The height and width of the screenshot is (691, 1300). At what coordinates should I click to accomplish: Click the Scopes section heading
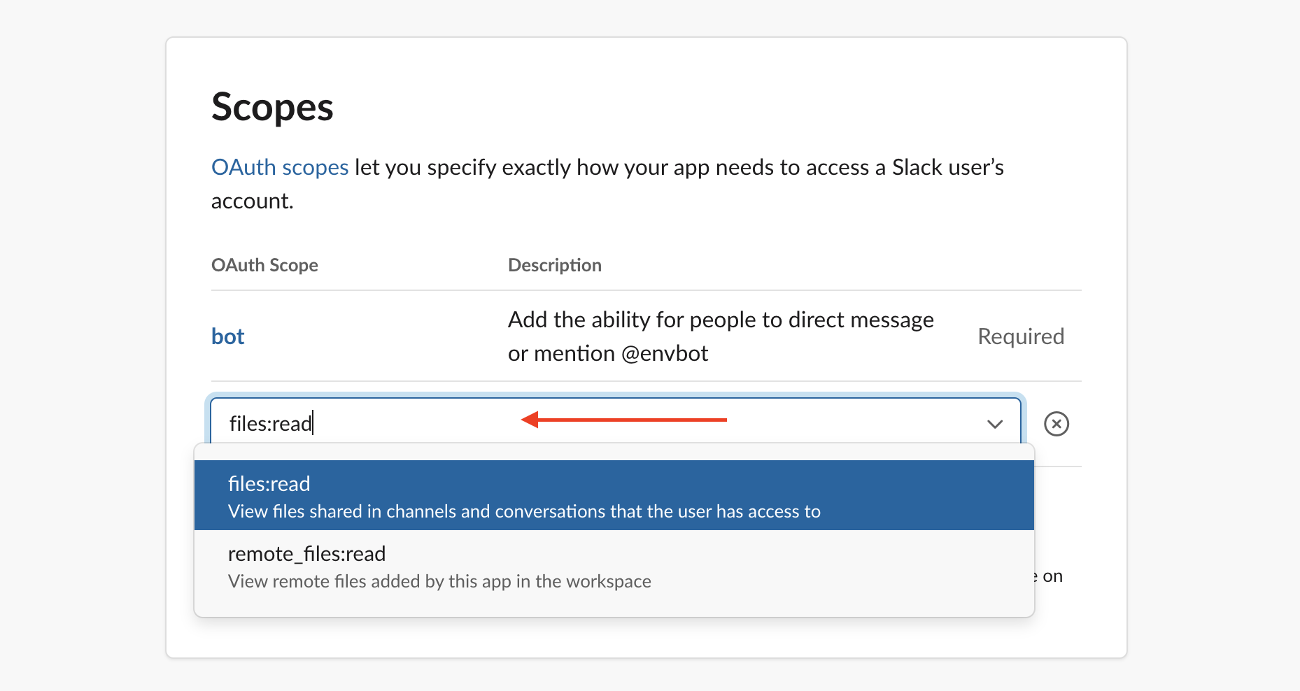pyautogui.click(x=272, y=108)
